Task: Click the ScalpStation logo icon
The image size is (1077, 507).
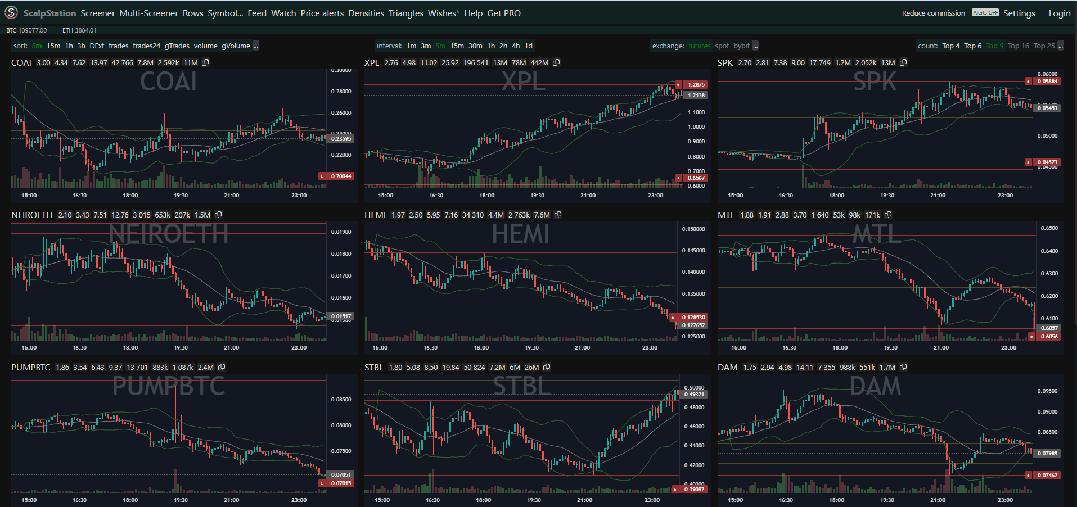Action: 11,12
